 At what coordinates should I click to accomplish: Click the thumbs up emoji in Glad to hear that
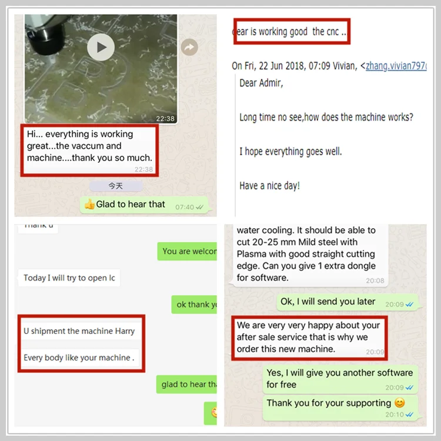(89, 204)
